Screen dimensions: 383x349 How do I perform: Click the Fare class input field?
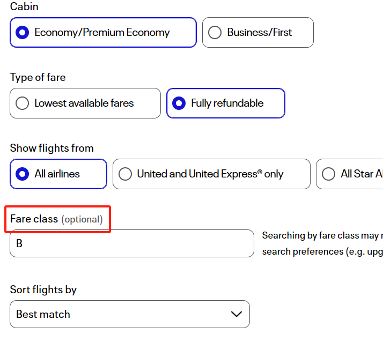(x=131, y=243)
